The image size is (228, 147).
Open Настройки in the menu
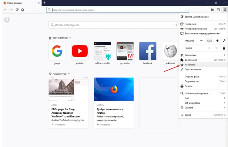pyautogui.click(x=203, y=65)
